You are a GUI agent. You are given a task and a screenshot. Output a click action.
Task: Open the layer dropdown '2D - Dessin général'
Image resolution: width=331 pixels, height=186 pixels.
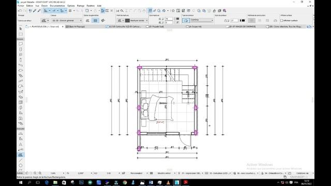coord(67,21)
